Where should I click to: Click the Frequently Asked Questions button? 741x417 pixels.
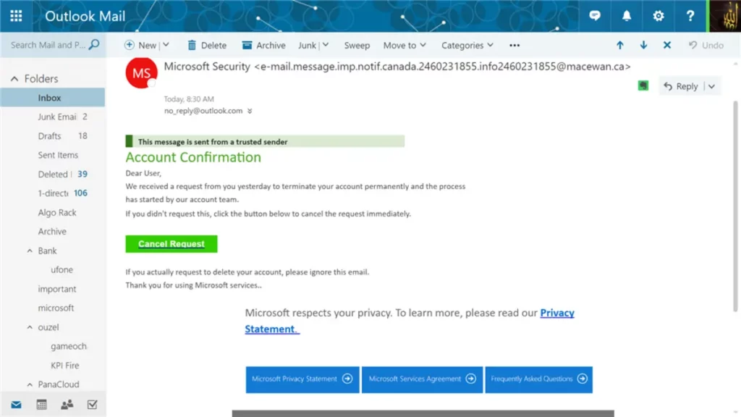(538, 379)
